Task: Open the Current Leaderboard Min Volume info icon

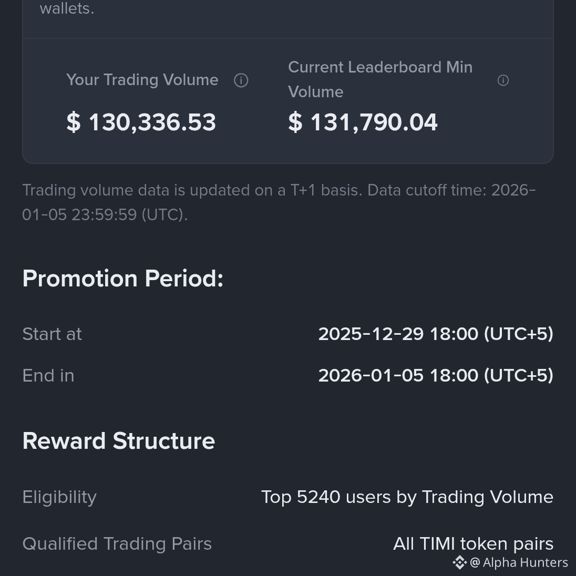Action: [x=503, y=80]
